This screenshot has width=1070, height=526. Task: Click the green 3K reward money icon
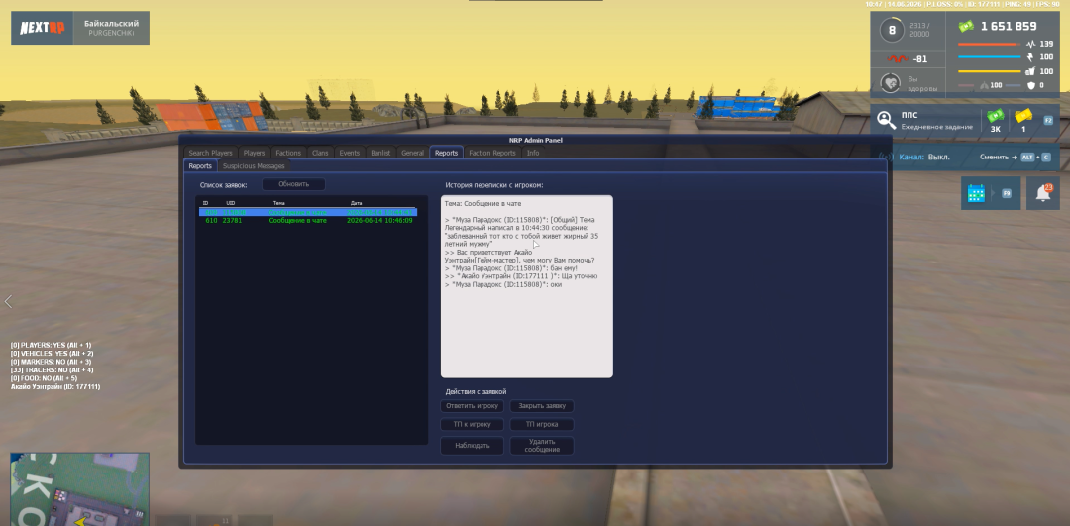click(x=995, y=116)
